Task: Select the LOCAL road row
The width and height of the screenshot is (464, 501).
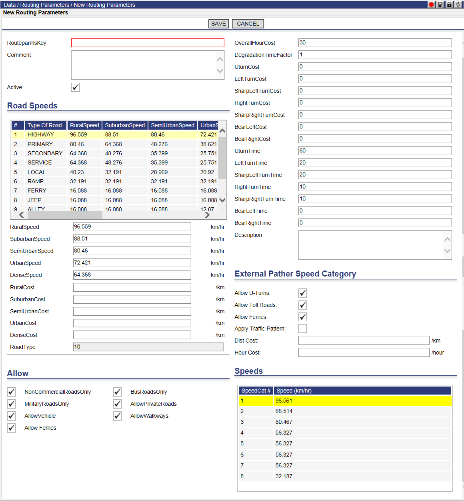Action: (x=115, y=172)
